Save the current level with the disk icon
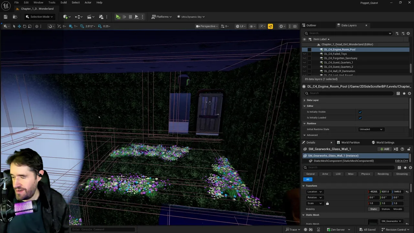The height and width of the screenshot is (233, 414). click(x=5, y=17)
